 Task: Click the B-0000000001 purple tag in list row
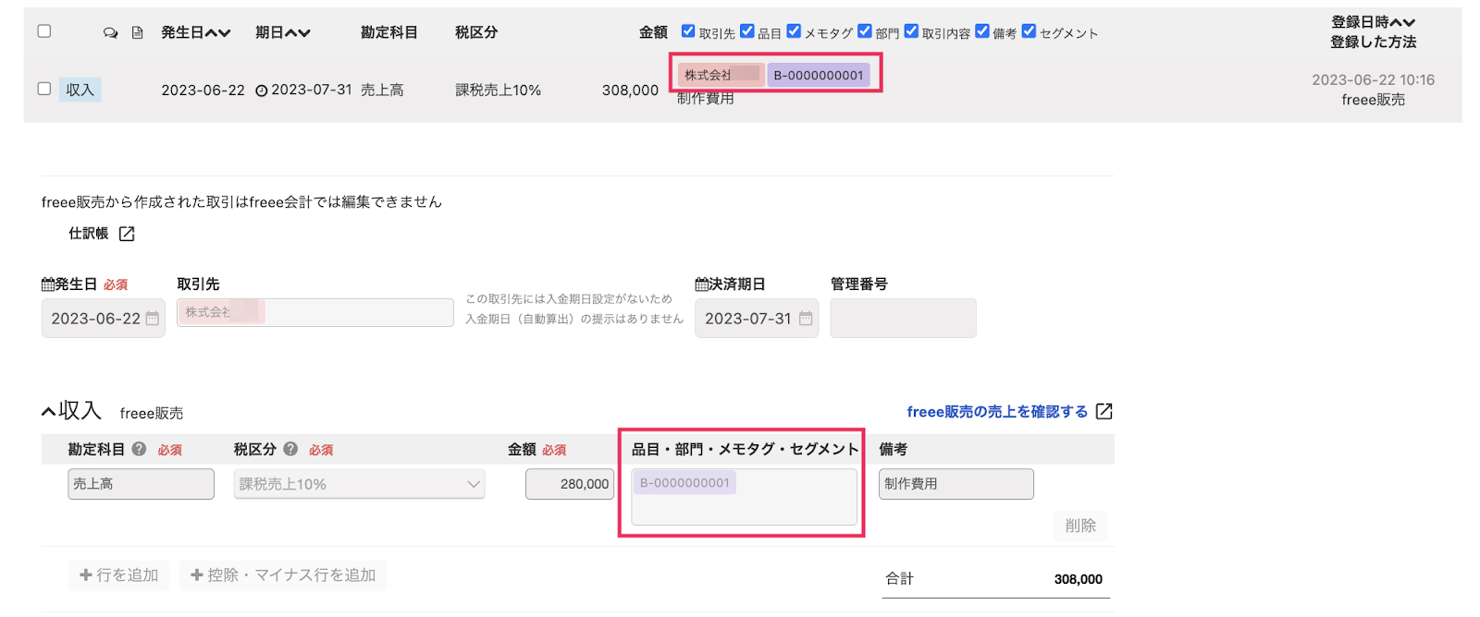click(x=819, y=75)
